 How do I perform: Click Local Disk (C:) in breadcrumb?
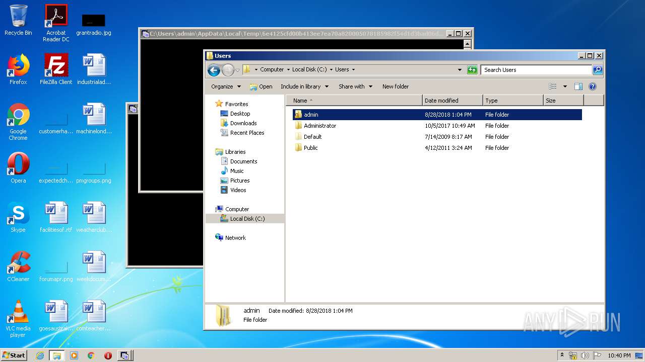310,69
